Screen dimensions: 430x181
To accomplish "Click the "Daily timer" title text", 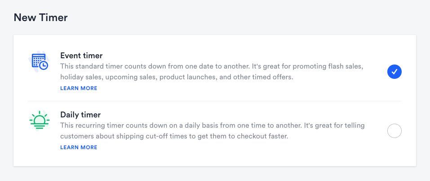I will click(x=80, y=115).
